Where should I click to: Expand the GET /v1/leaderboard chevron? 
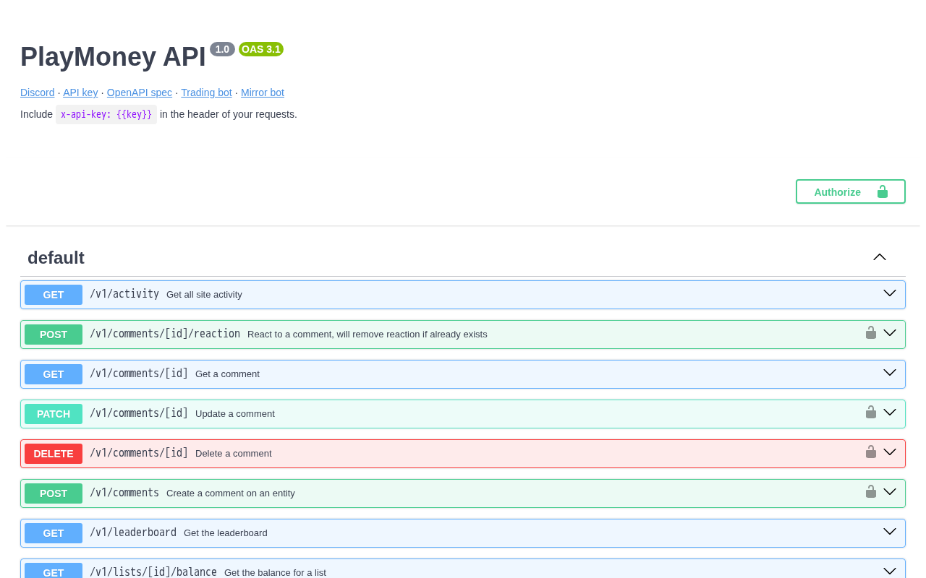(x=890, y=532)
